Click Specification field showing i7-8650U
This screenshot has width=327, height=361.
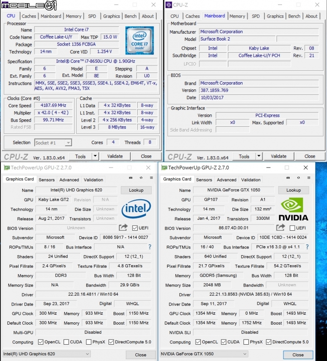point(96,61)
